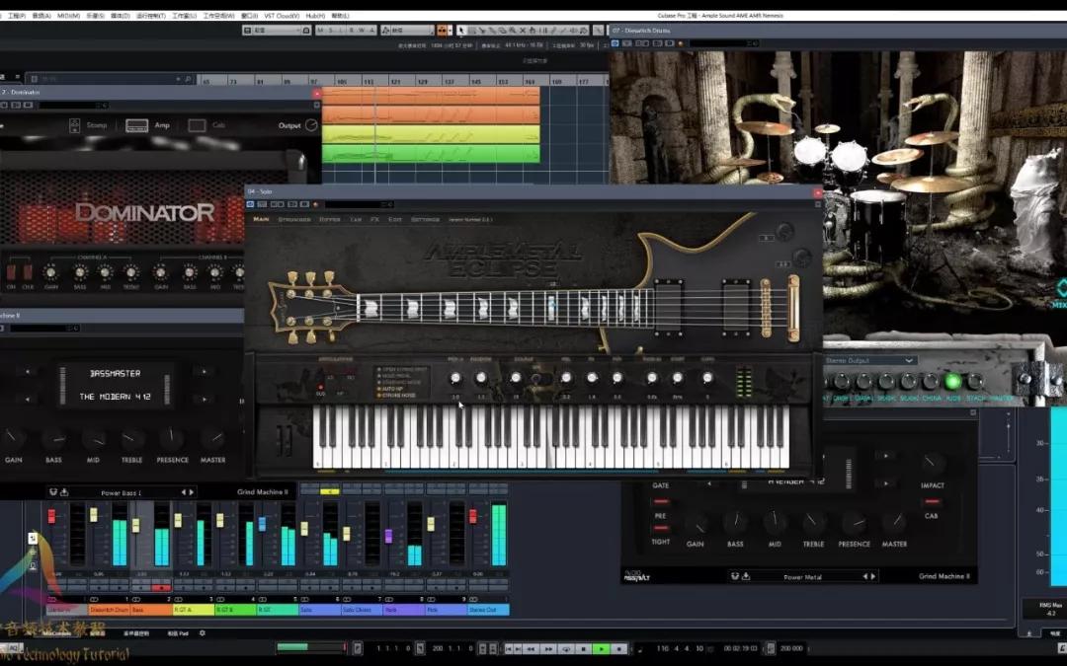Open preset field in Dominator plugin window header
Screen dimensions: 1067x666
(x=73, y=106)
